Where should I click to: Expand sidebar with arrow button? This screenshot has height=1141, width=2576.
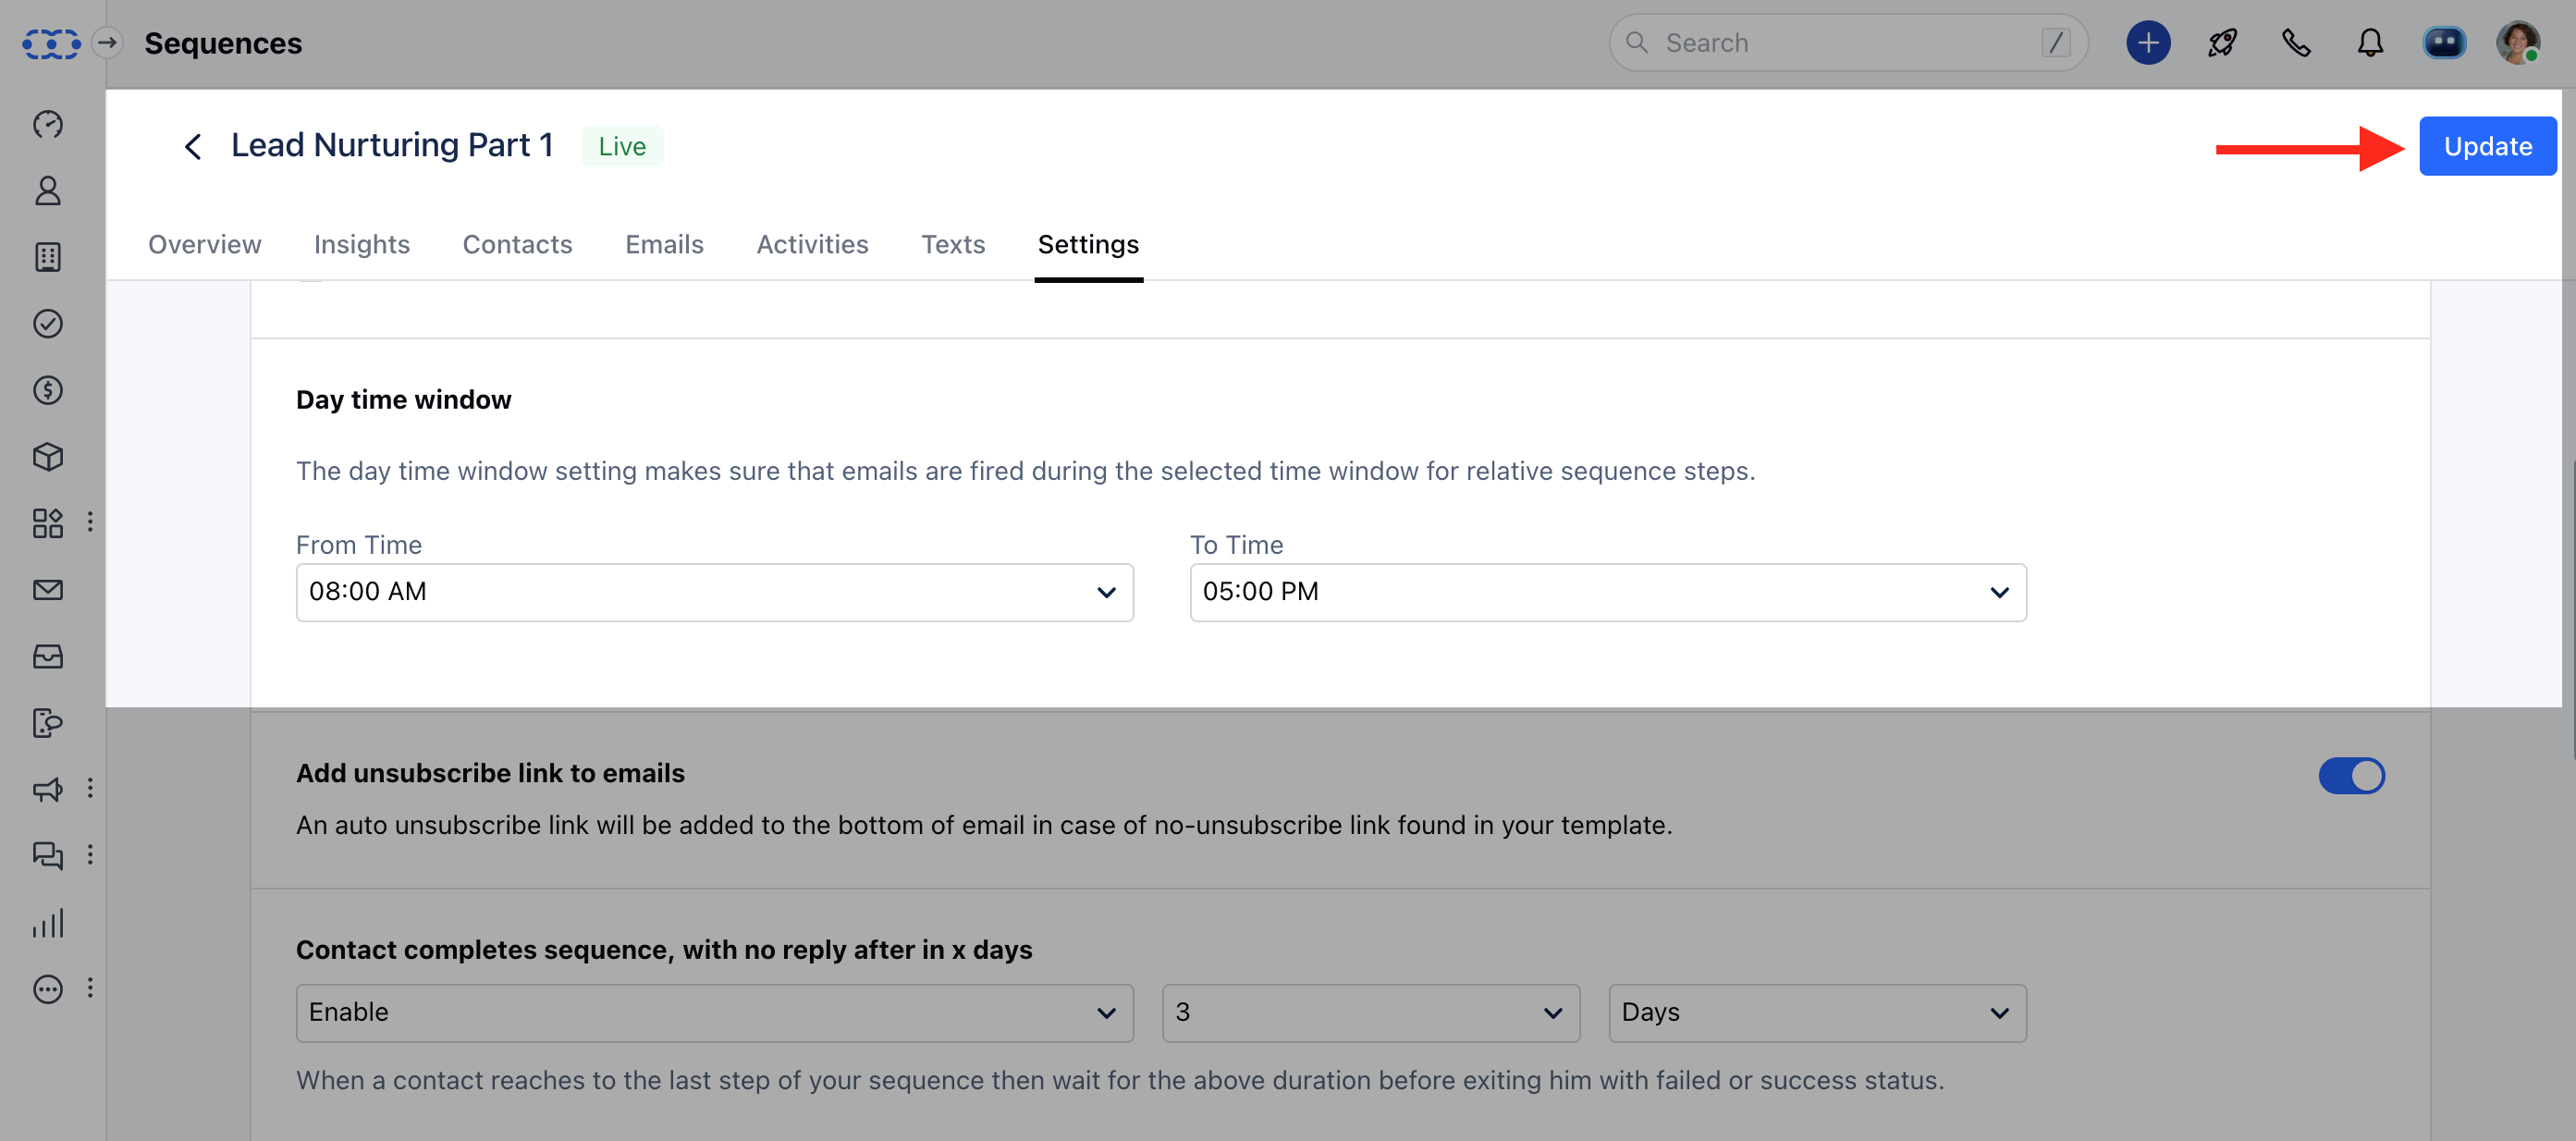(108, 42)
